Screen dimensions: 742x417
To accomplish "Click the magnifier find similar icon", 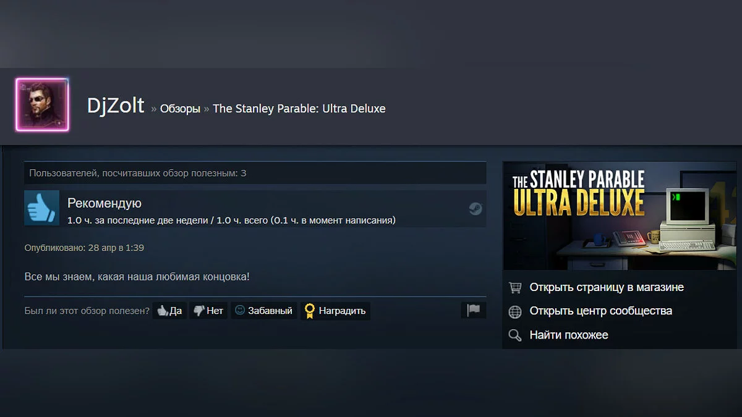I will 515,335.
